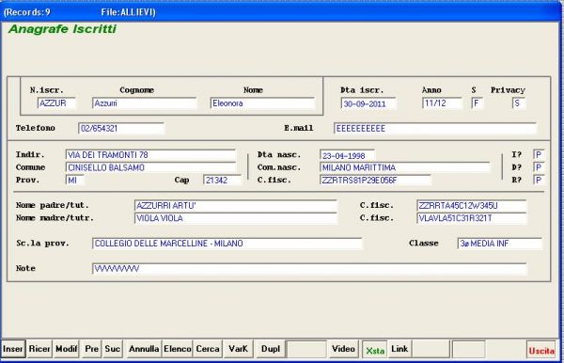Click the student C.fisc. field ZZRTRS81P29E056F
The width and height of the screenshot is (564, 363).
(375, 180)
